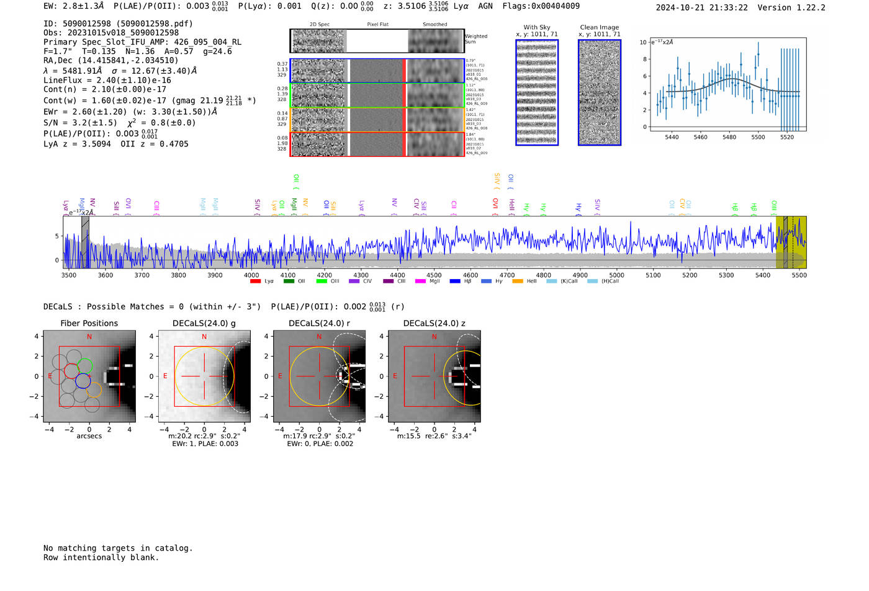The image size is (869, 591).
Task: Open the full-width blue spectrum plot
Action: point(434,242)
